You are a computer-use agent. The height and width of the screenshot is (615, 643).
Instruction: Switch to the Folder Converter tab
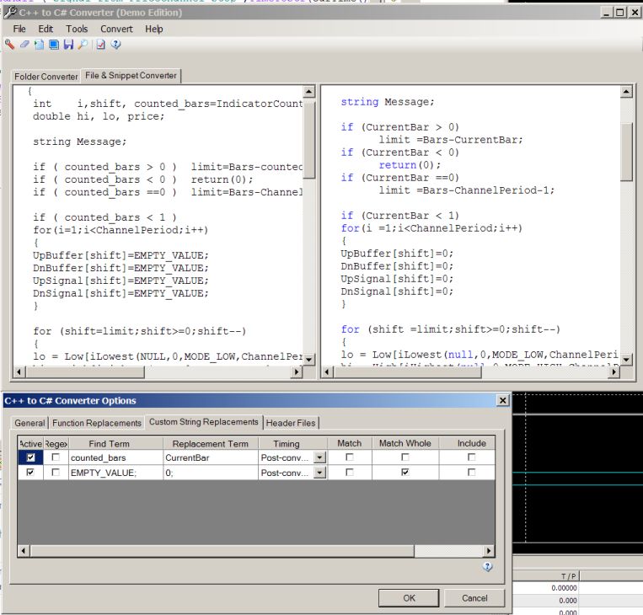(x=46, y=77)
